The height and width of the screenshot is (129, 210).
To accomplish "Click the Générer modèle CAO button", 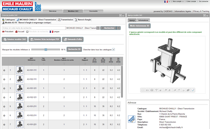I will (x=15, y=40).
